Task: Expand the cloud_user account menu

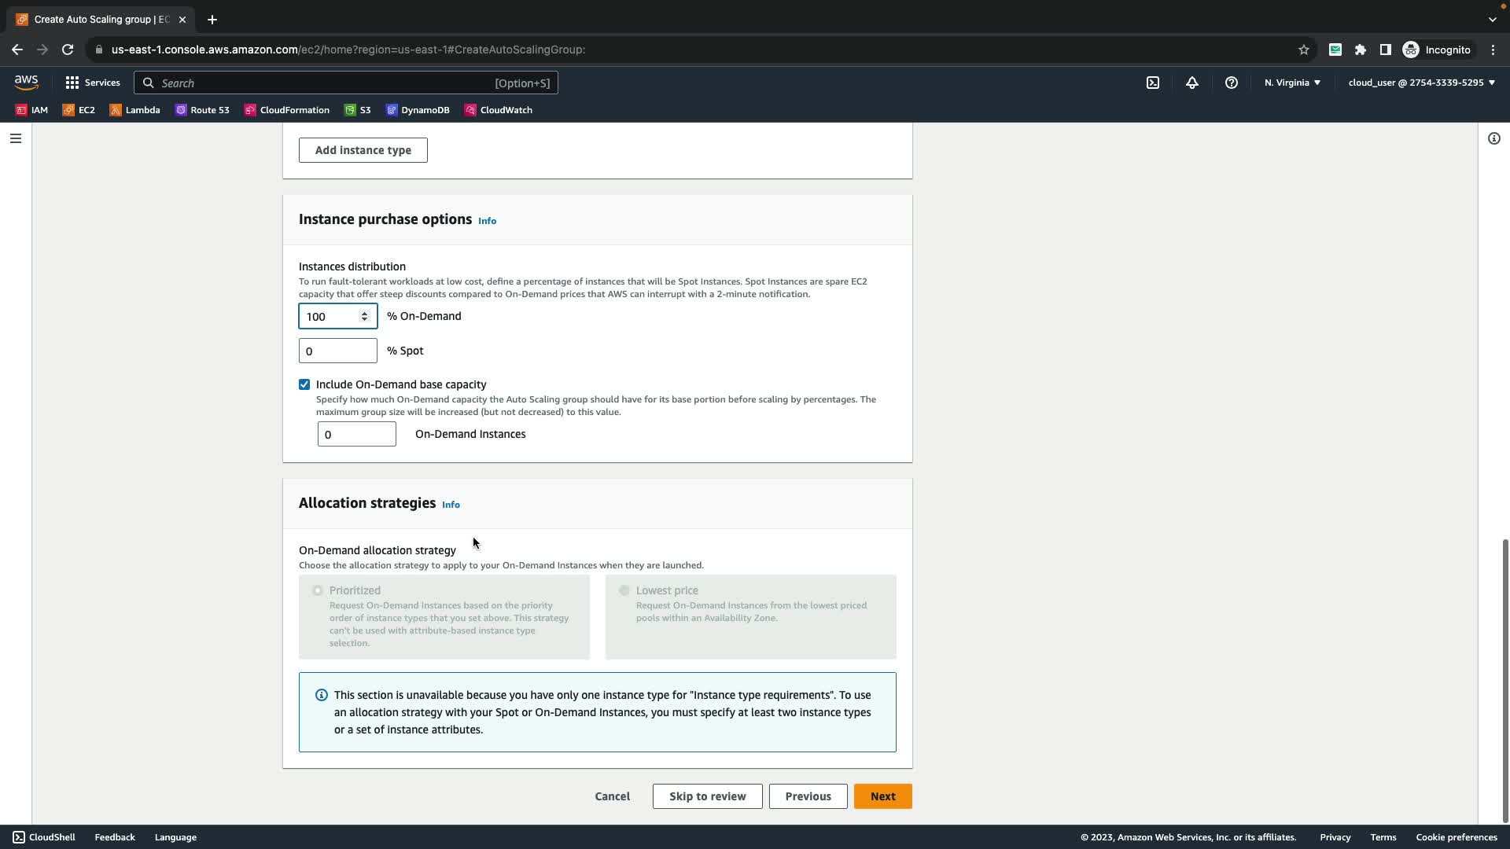Action: pos(1421,83)
